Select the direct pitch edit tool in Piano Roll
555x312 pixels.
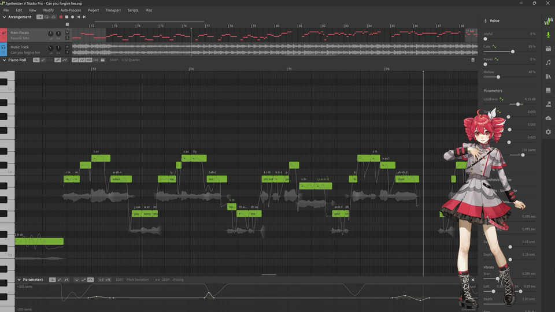click(58, 60)
